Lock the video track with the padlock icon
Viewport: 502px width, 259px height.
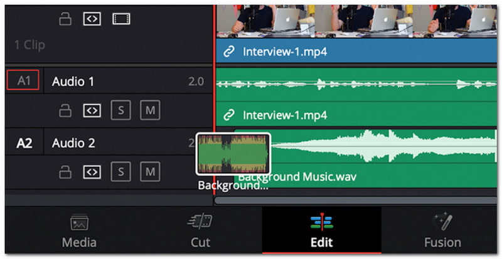65,19
